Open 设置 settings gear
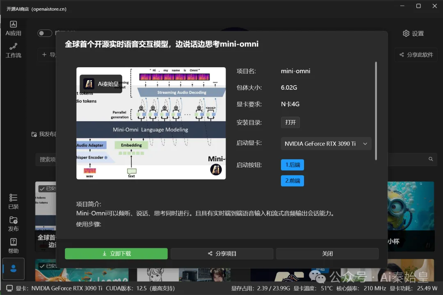443x295 pixels. tap(413, 33)
